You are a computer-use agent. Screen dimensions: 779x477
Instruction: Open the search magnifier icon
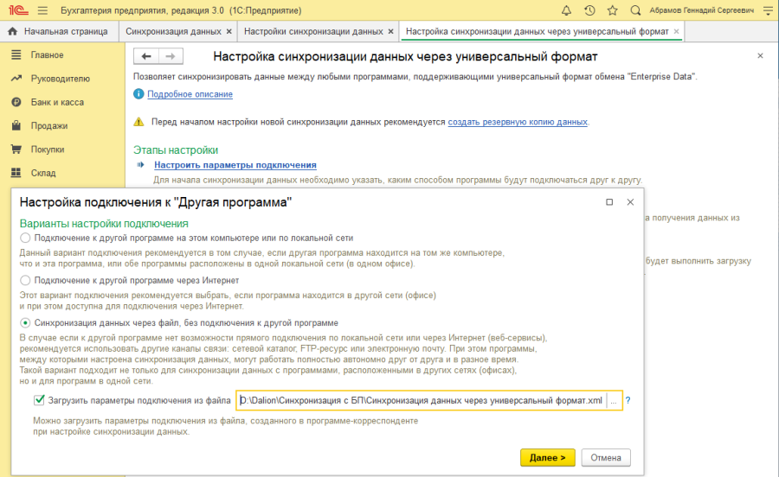coord(635,10)
